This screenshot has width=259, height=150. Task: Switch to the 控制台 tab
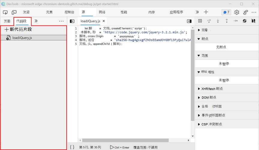point(69,12)
